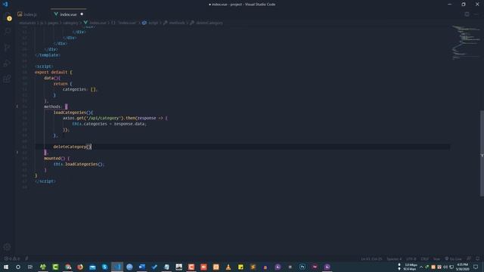Click 'pages' in the breadcrumb path
Screen dimensions: 484x272
click(x=53, y=23)
